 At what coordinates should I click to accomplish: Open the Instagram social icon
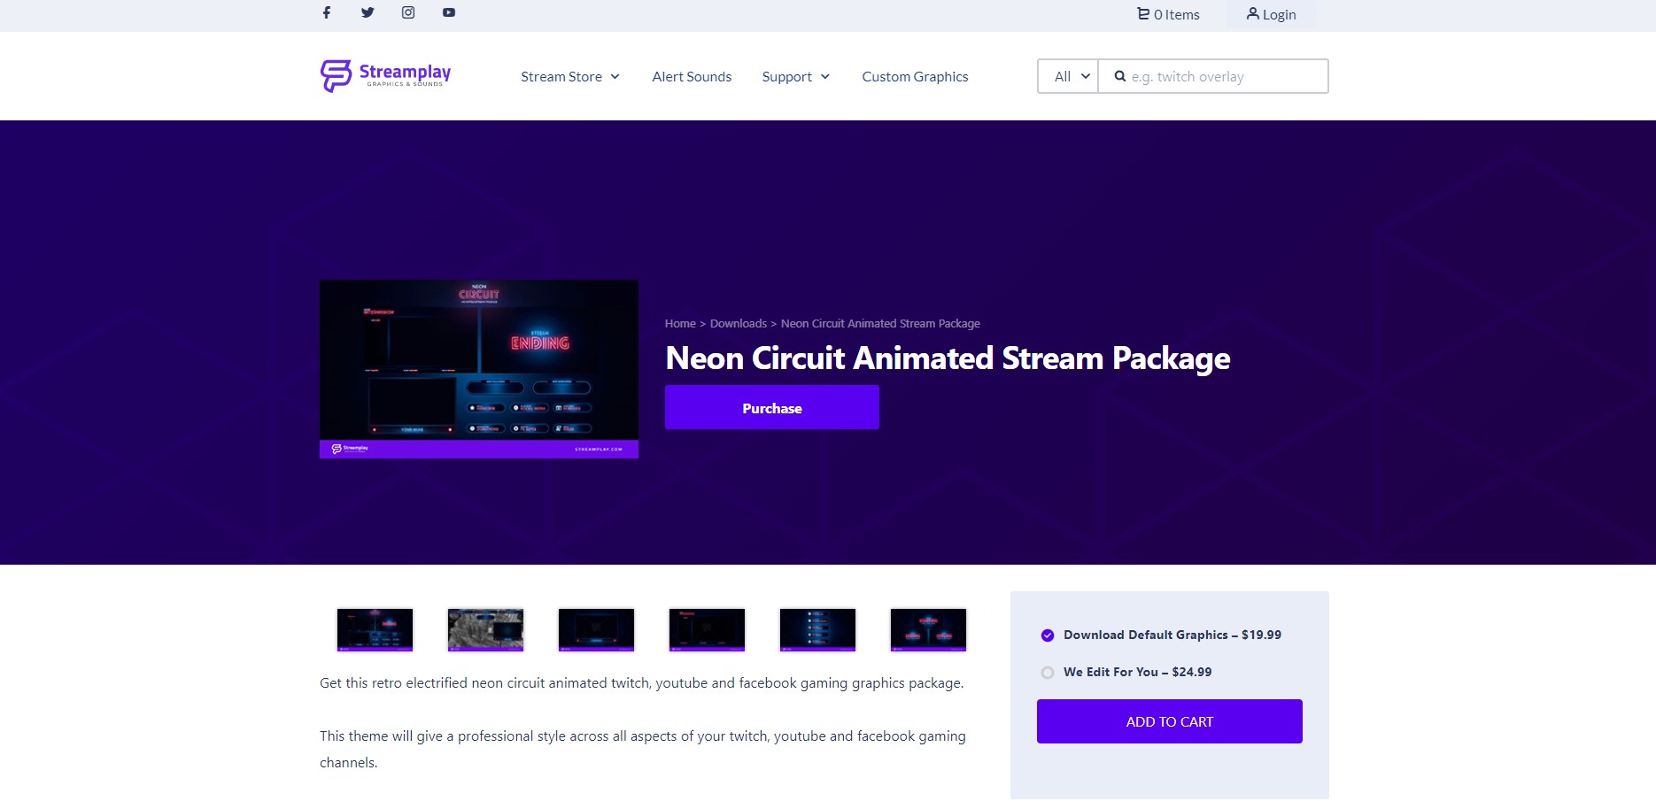tap(408, 12)
